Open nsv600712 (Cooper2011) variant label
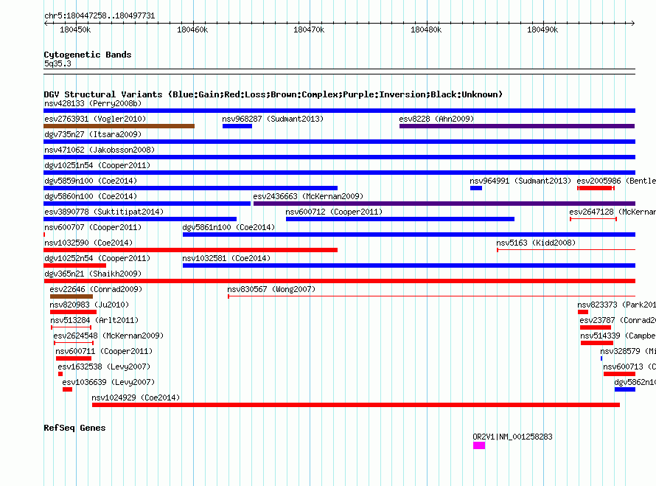 334,212
